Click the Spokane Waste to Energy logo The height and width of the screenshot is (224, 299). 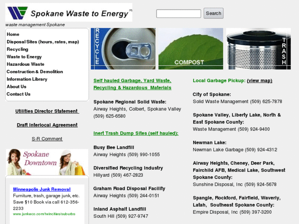pos(69,12)
